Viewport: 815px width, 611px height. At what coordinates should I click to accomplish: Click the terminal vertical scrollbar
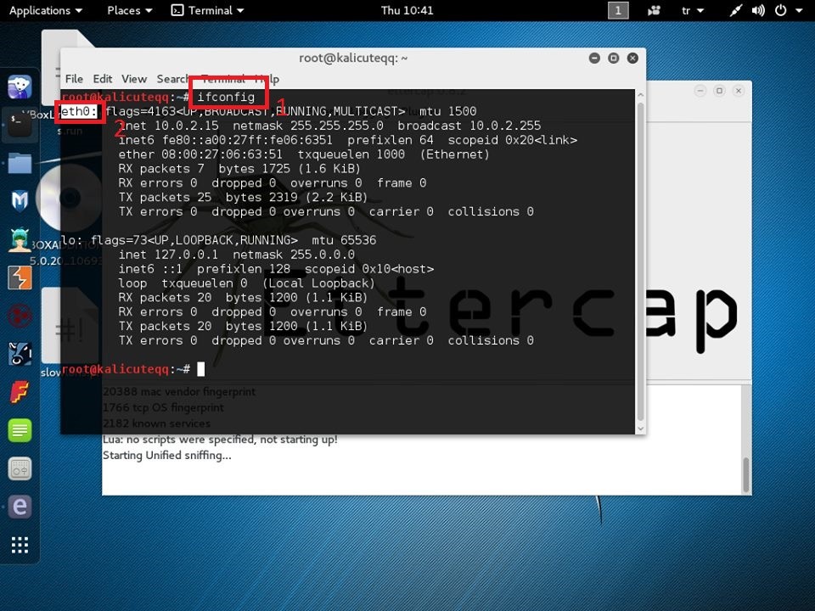[x=640, y=262]
